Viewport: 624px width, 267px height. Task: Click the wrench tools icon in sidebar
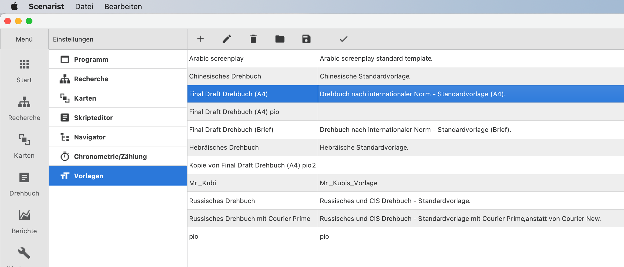(x=24, y=253)
